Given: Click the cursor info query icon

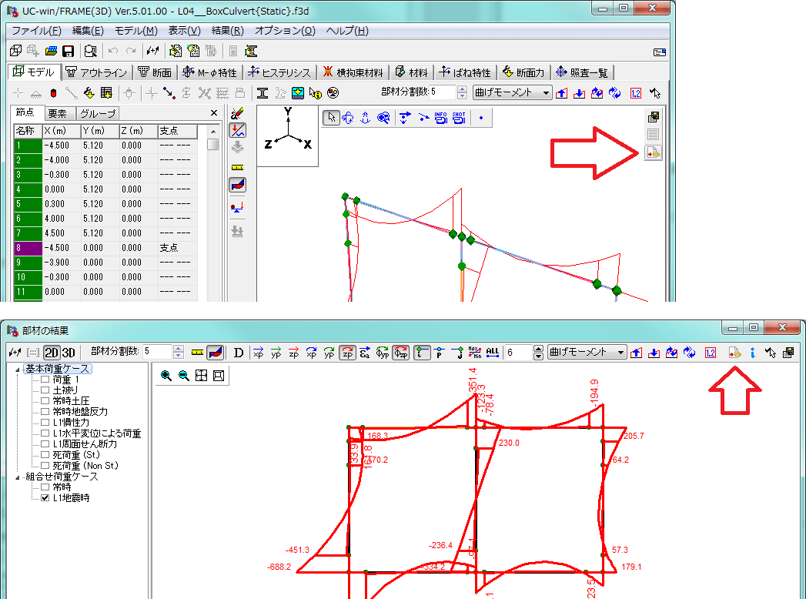Looking at the screenshot, I should [315, 93].
